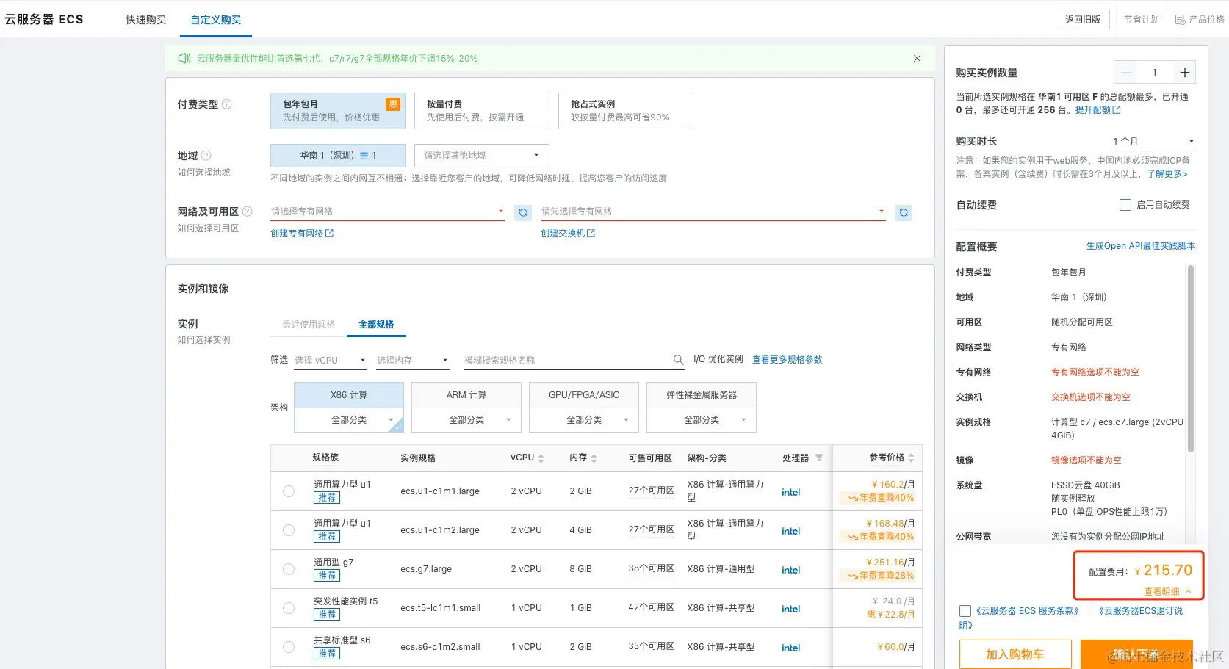Choose the 按量付费 billing type
The width and height of the screenshot is (1229, 669).
click(x=482, y=111)
